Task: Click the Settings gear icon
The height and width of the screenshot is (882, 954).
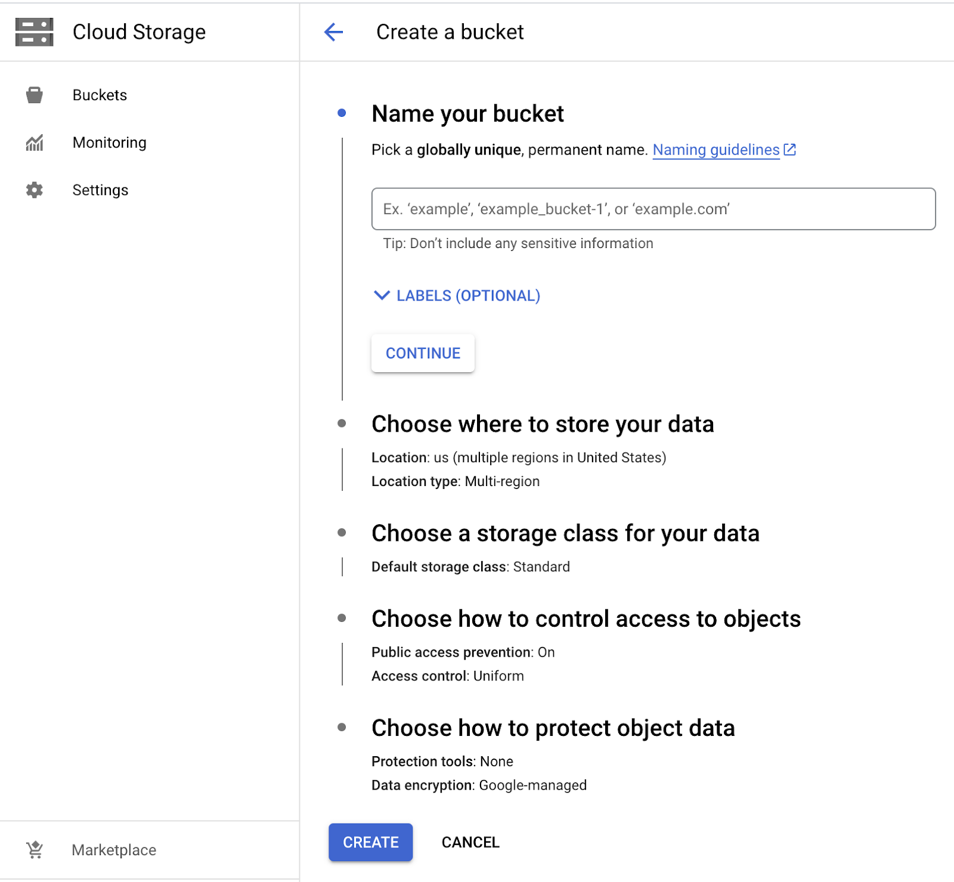Action: (35, 190)
